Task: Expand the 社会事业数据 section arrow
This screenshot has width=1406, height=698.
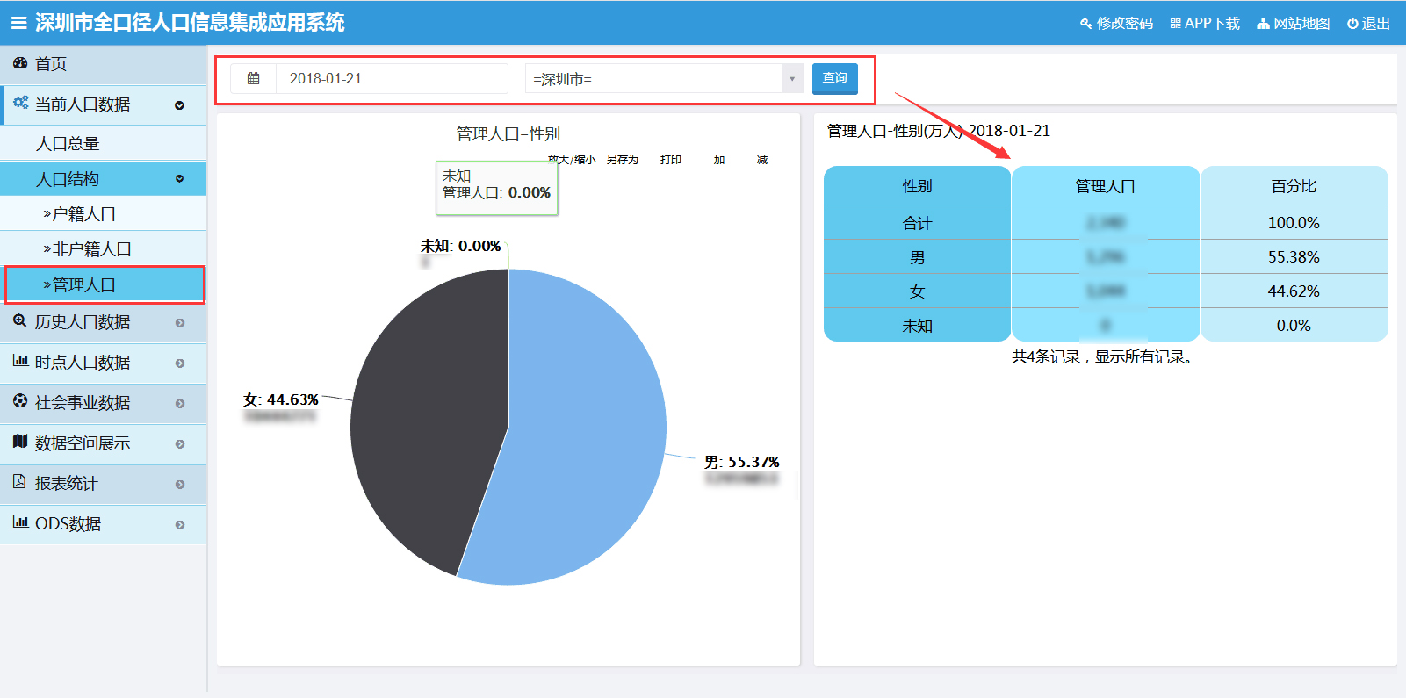Action: (x=180, y=404)
